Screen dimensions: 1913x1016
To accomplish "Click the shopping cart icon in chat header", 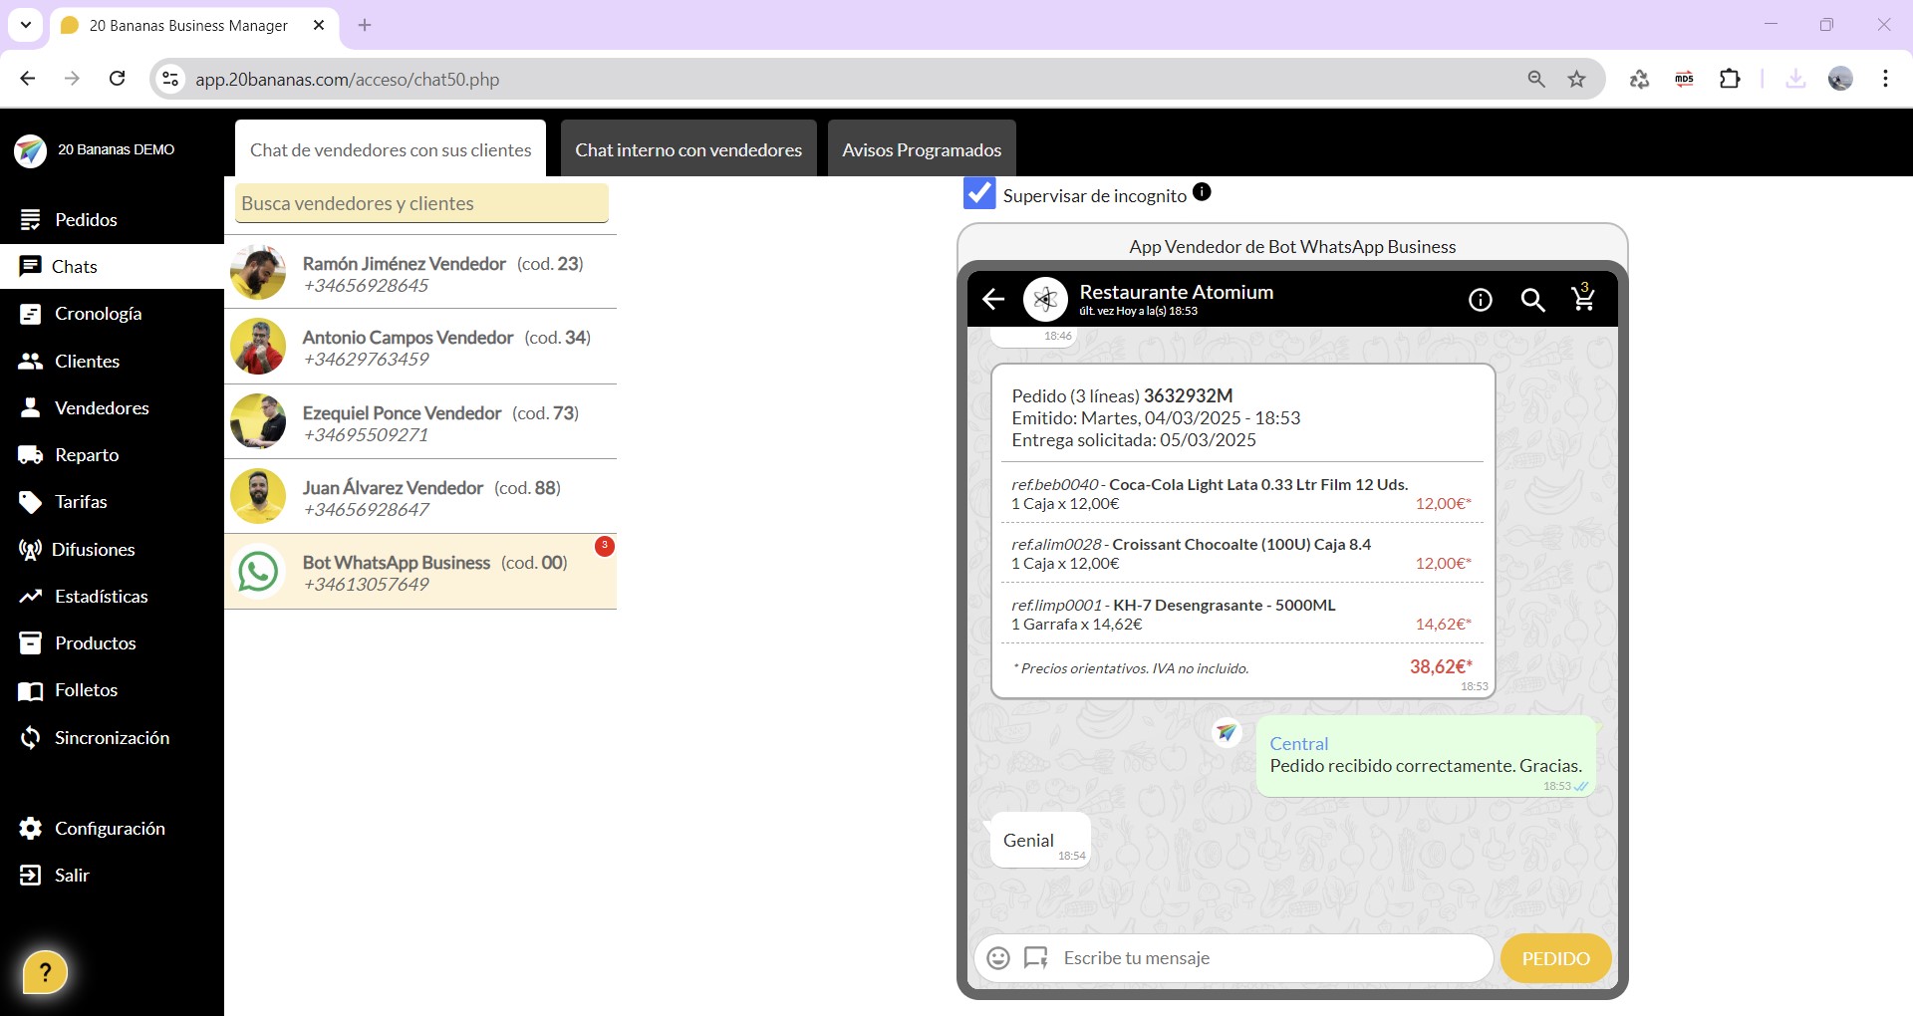I will (1582, 298).
